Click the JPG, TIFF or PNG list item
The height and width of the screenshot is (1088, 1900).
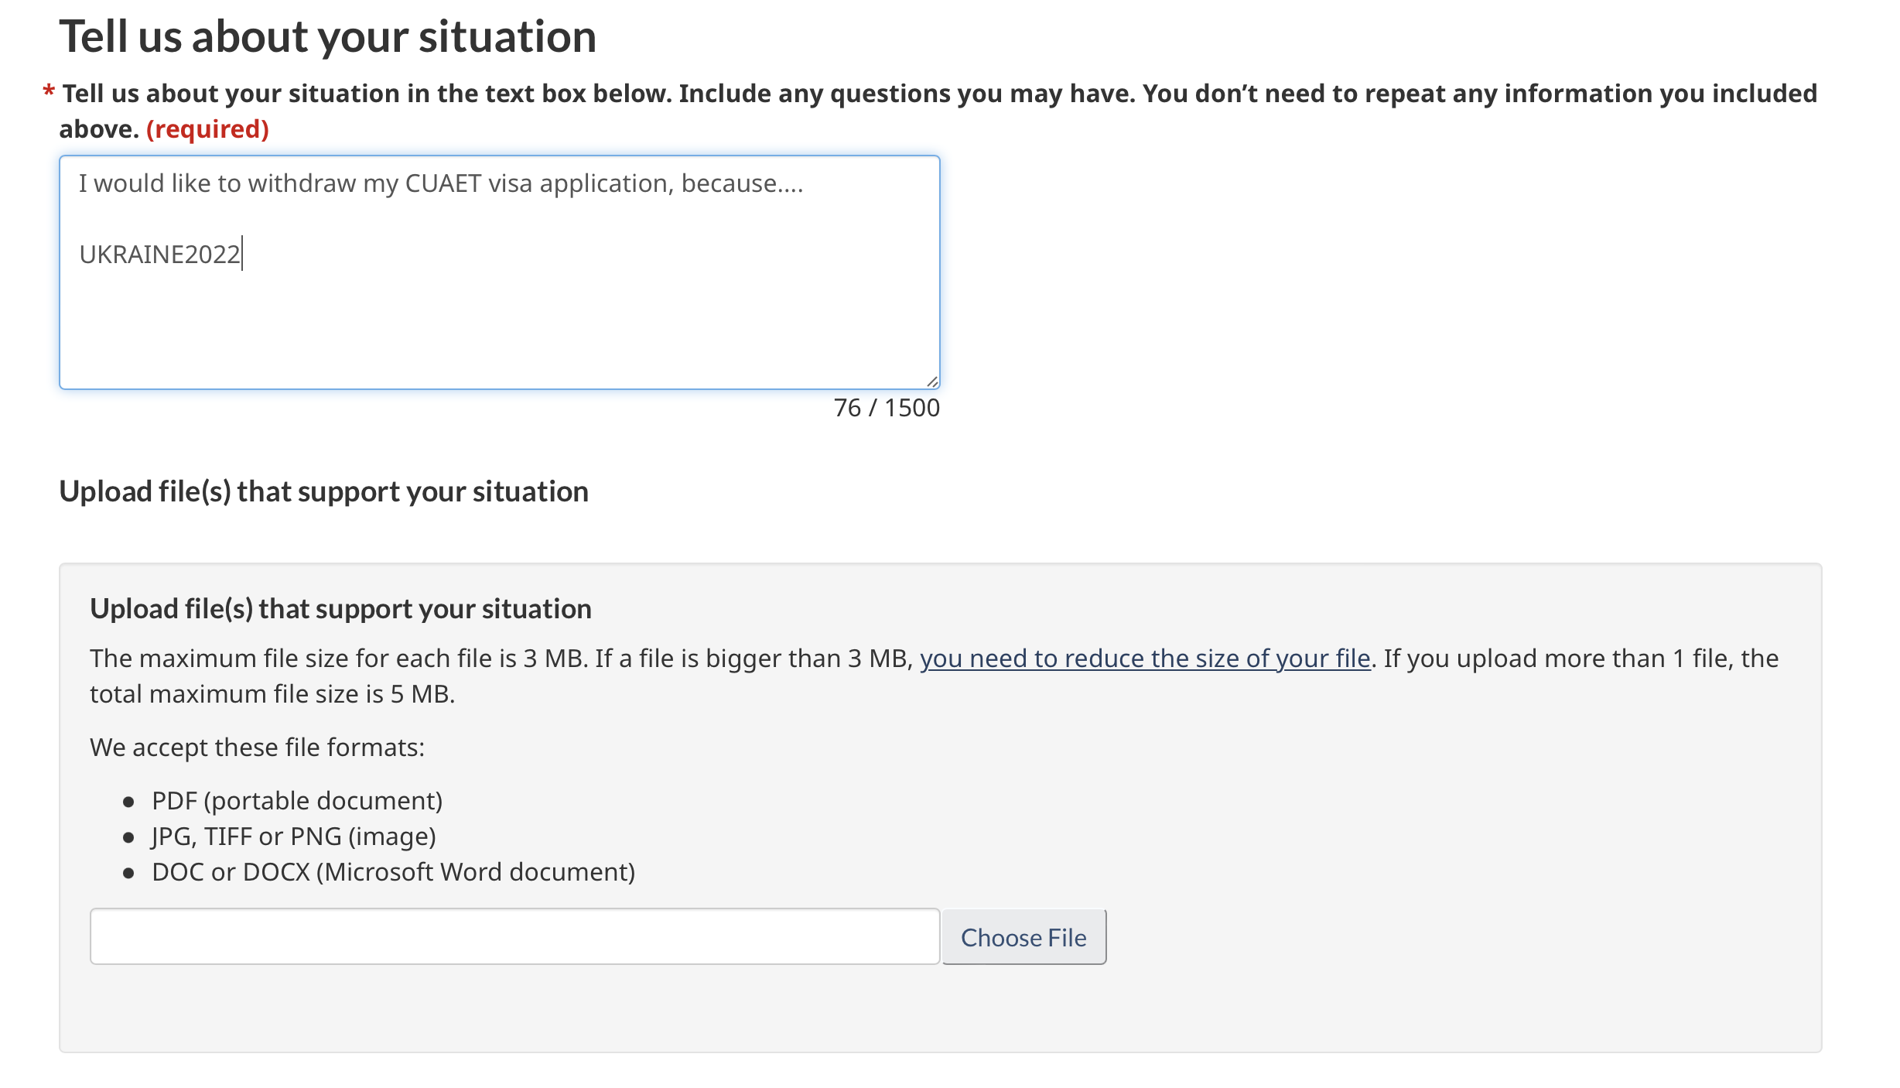tap(294, 837)
